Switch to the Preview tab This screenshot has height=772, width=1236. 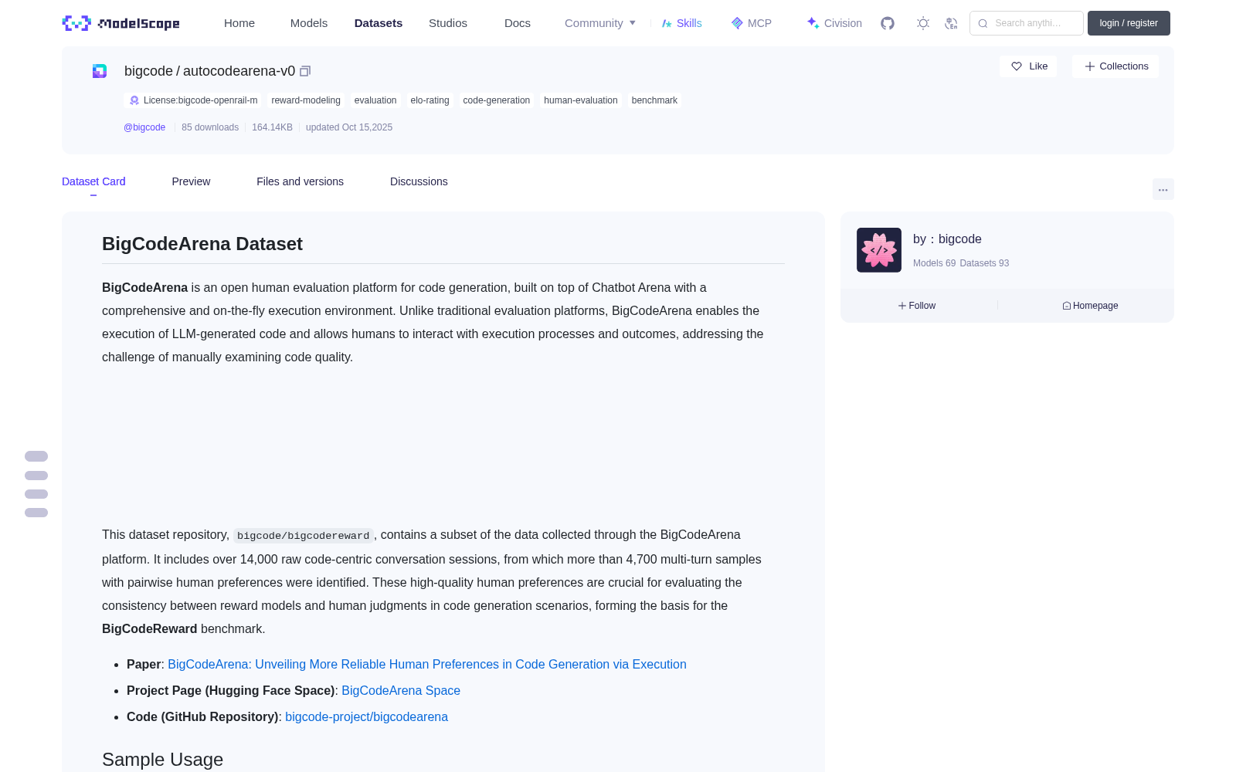click(191, 181)
